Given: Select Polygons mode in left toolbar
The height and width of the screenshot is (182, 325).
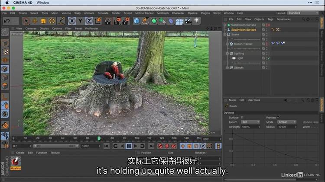Looking at the screenshot, I should [x=5, y=86].
